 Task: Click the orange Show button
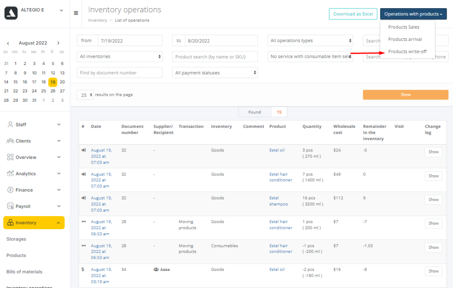pos(405,95)
